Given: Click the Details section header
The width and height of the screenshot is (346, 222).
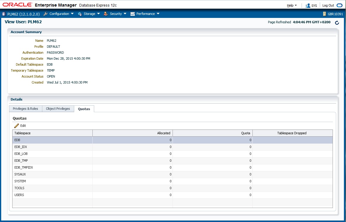Looking at the screenshot, I should tap(17, 99).
